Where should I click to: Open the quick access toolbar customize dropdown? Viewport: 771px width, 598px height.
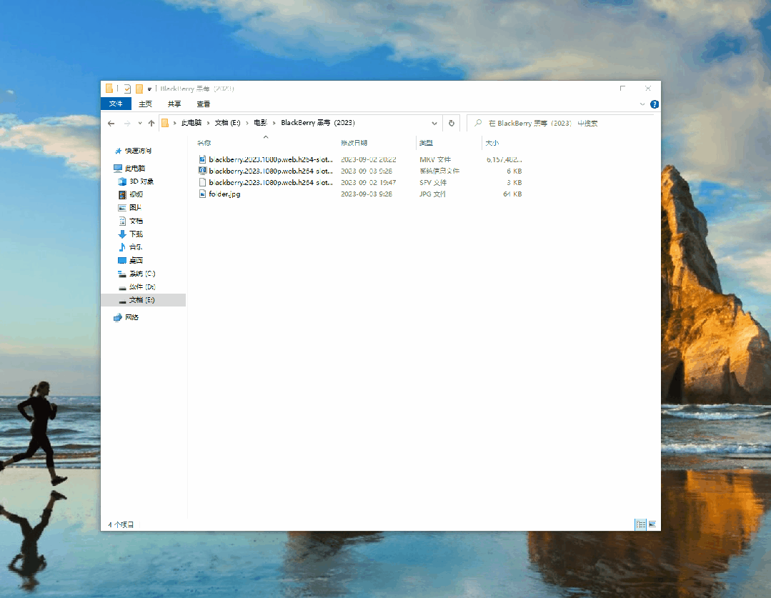(149, 89)
